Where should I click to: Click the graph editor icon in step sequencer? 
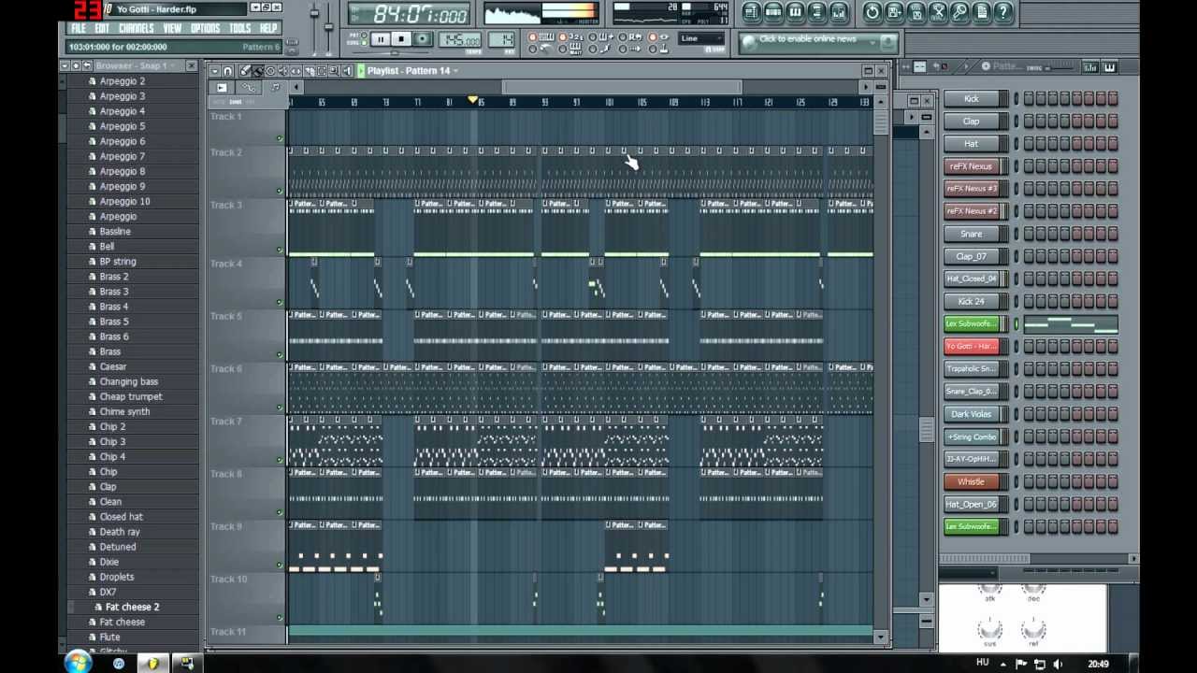1090,66
